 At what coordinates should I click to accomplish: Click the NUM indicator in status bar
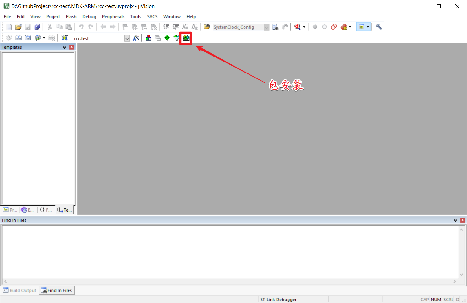[436, 300]
